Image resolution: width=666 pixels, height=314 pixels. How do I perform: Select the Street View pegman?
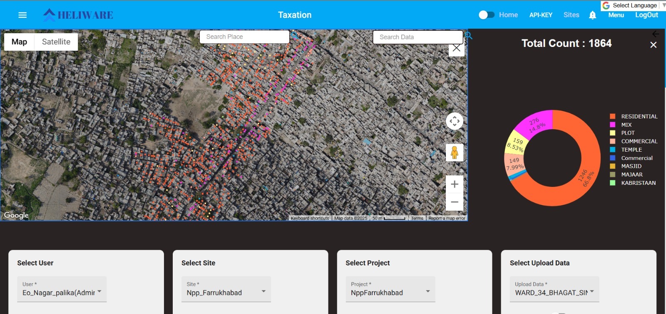[455, 152]
